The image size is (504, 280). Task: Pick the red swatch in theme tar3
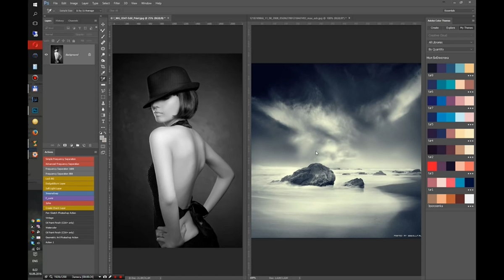(x=432, y=166)
